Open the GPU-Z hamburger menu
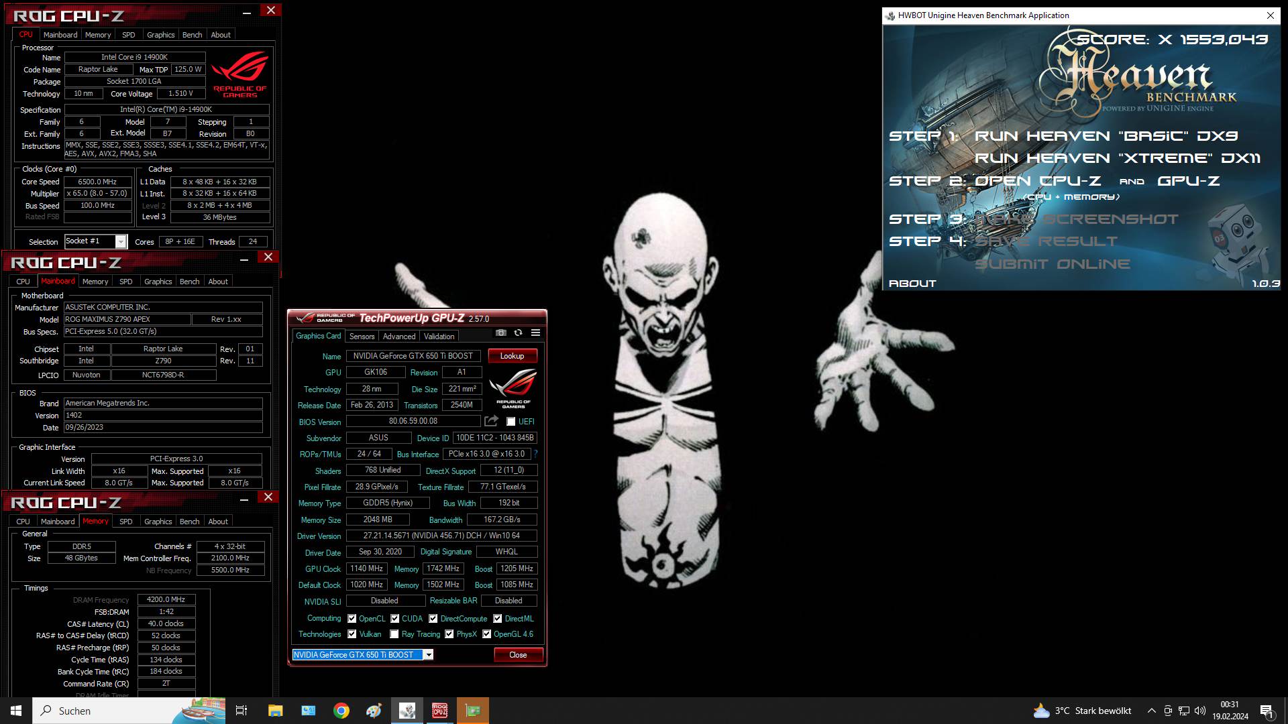Image resolution: width=1288 pixels, height=724 pixels. [x=535, y=333]
